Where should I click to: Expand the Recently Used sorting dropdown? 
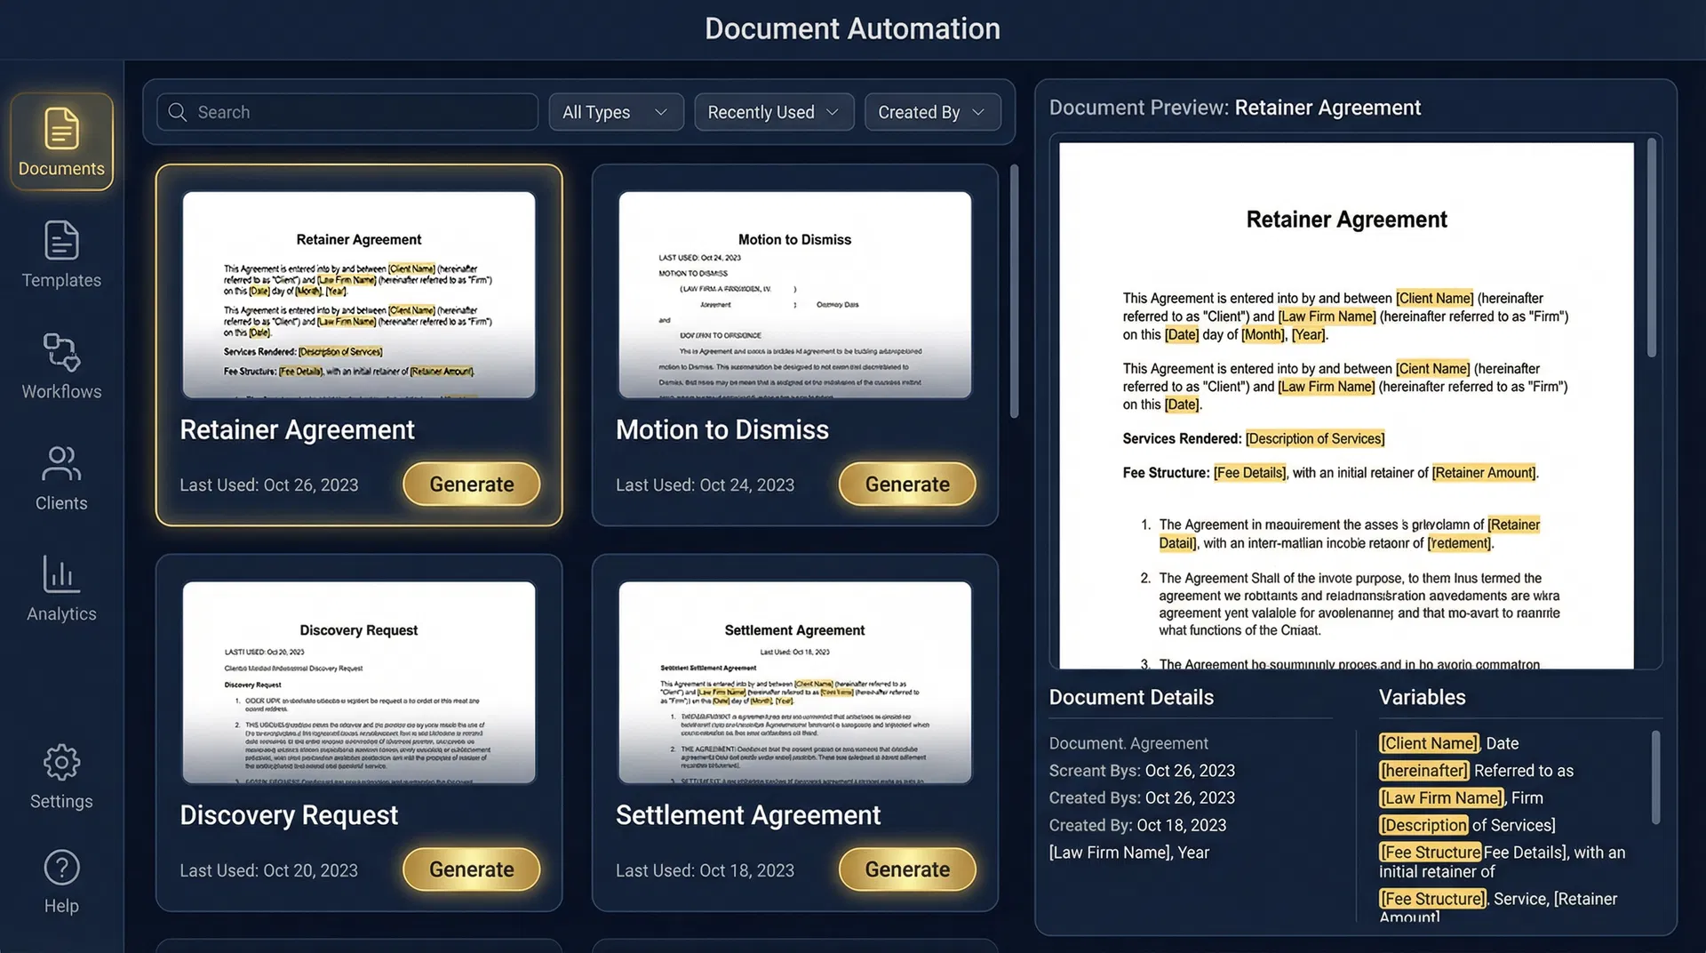pos(773,112)
